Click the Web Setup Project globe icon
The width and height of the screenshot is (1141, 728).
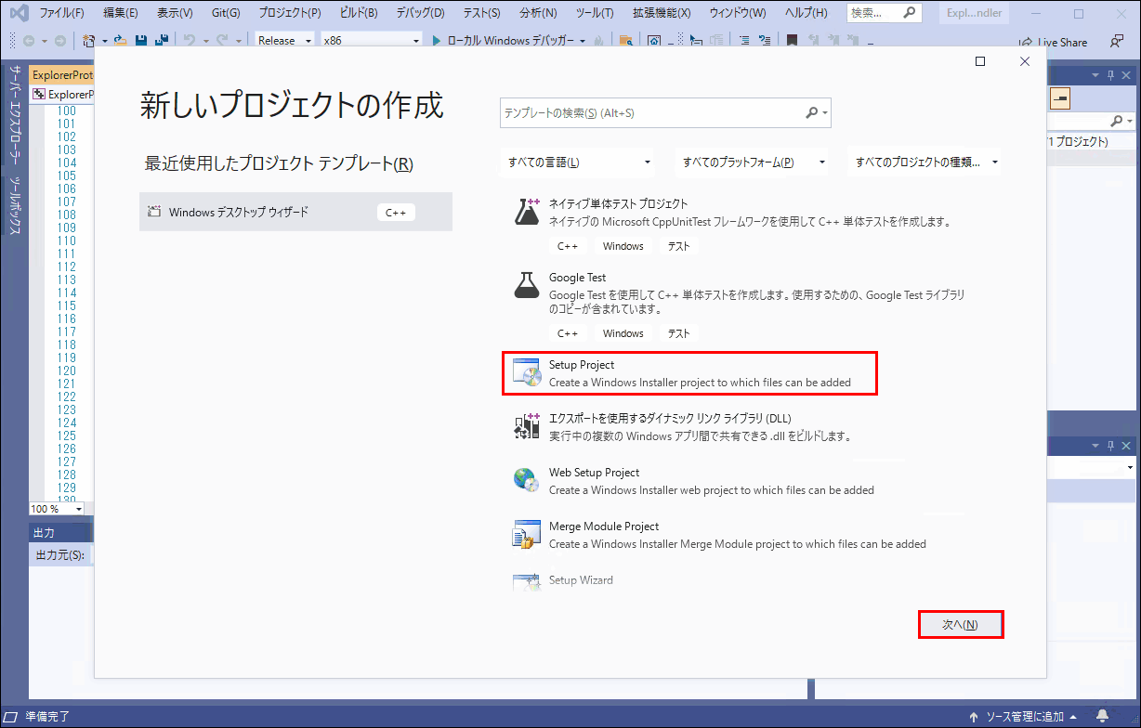[527, 480]
